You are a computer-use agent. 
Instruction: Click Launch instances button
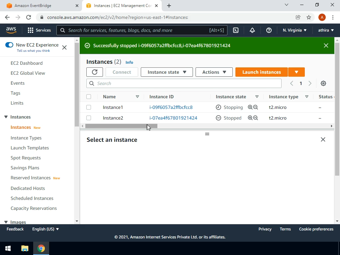pyautogui.click(x=262, y=72)
